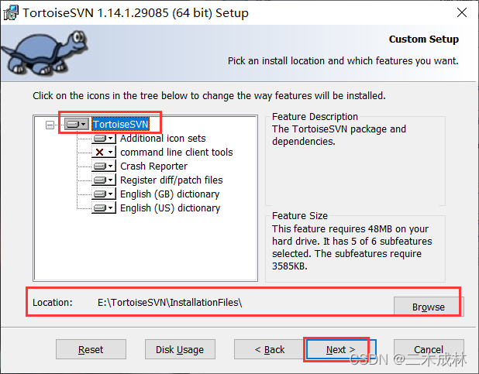
Task: Click the Custom Setup heading
Action: tap(424, 39)
